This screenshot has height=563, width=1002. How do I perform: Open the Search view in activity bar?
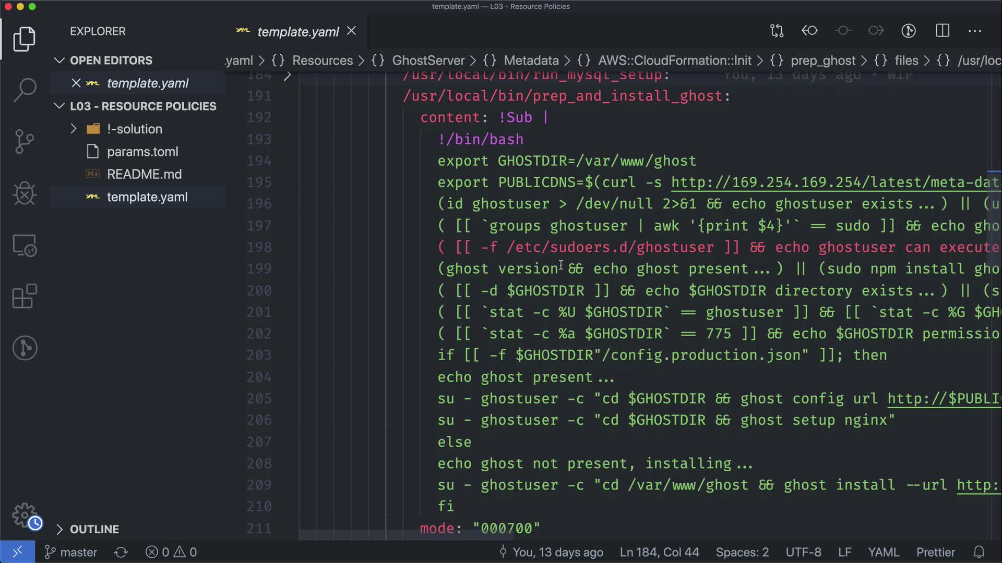pos(25,90)
